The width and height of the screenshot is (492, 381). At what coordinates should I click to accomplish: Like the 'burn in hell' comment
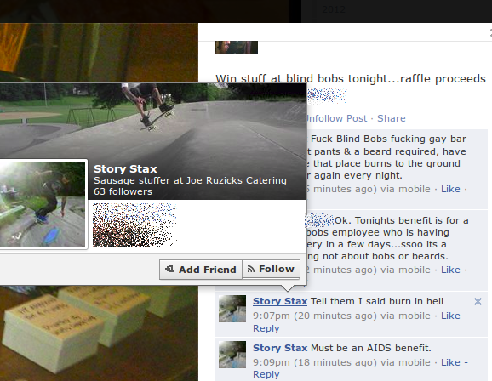tap(450, 316)
